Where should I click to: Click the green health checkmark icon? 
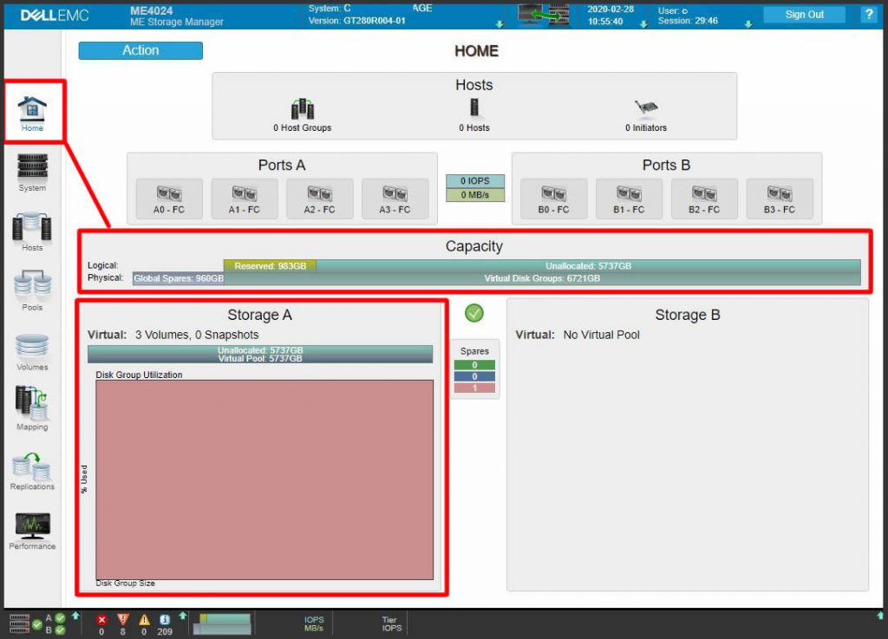click(474, 313)
